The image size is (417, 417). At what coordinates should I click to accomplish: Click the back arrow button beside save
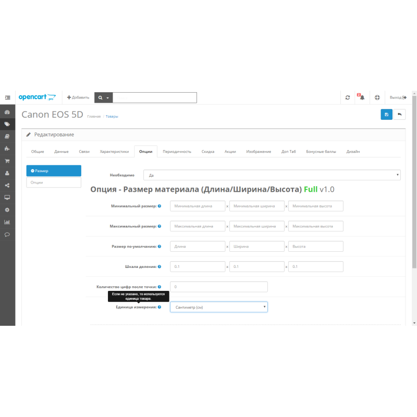(x=400, y=115)
